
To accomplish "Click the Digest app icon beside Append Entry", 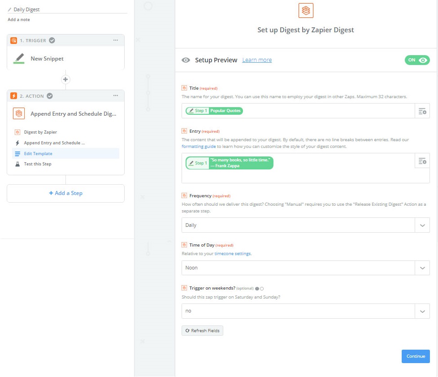I will (19, 113).
